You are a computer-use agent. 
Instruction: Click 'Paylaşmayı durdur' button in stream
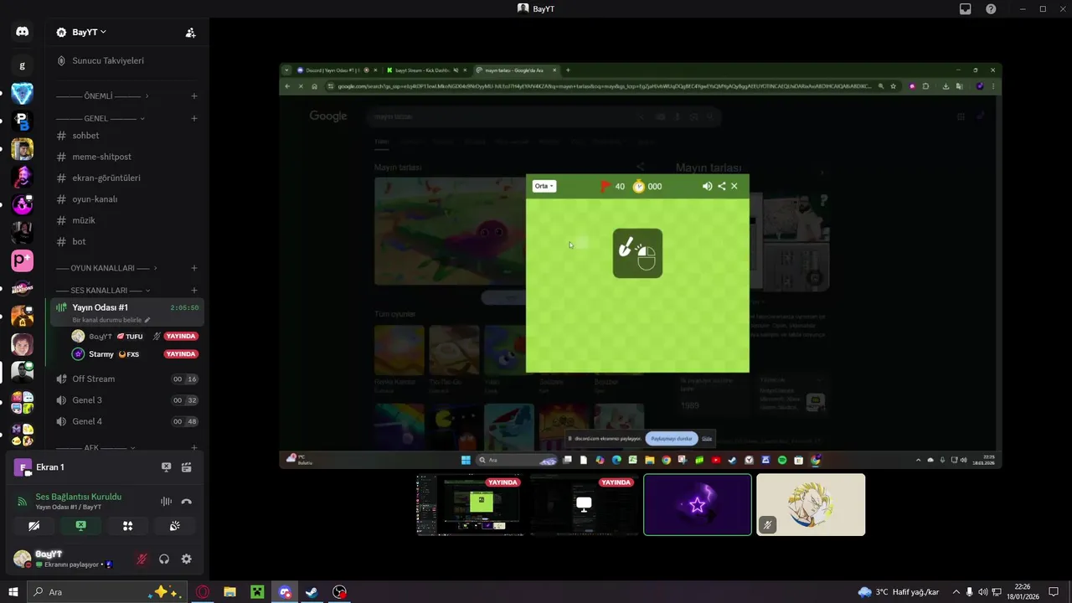pos(672,438)
